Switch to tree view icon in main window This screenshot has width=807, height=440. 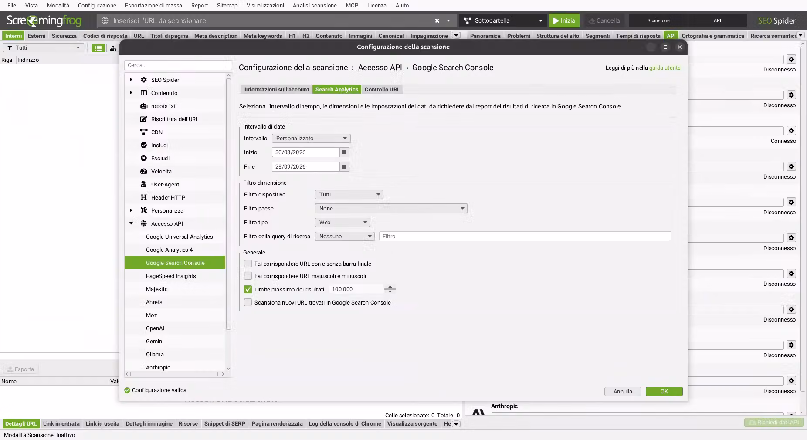[x=113, y=48]
